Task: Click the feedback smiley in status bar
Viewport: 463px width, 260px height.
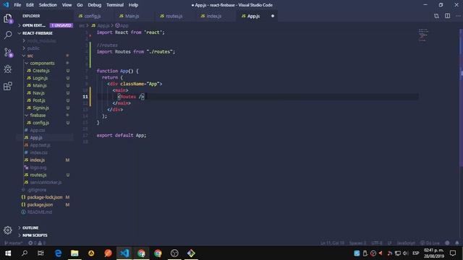Action: tap(447, 243)
